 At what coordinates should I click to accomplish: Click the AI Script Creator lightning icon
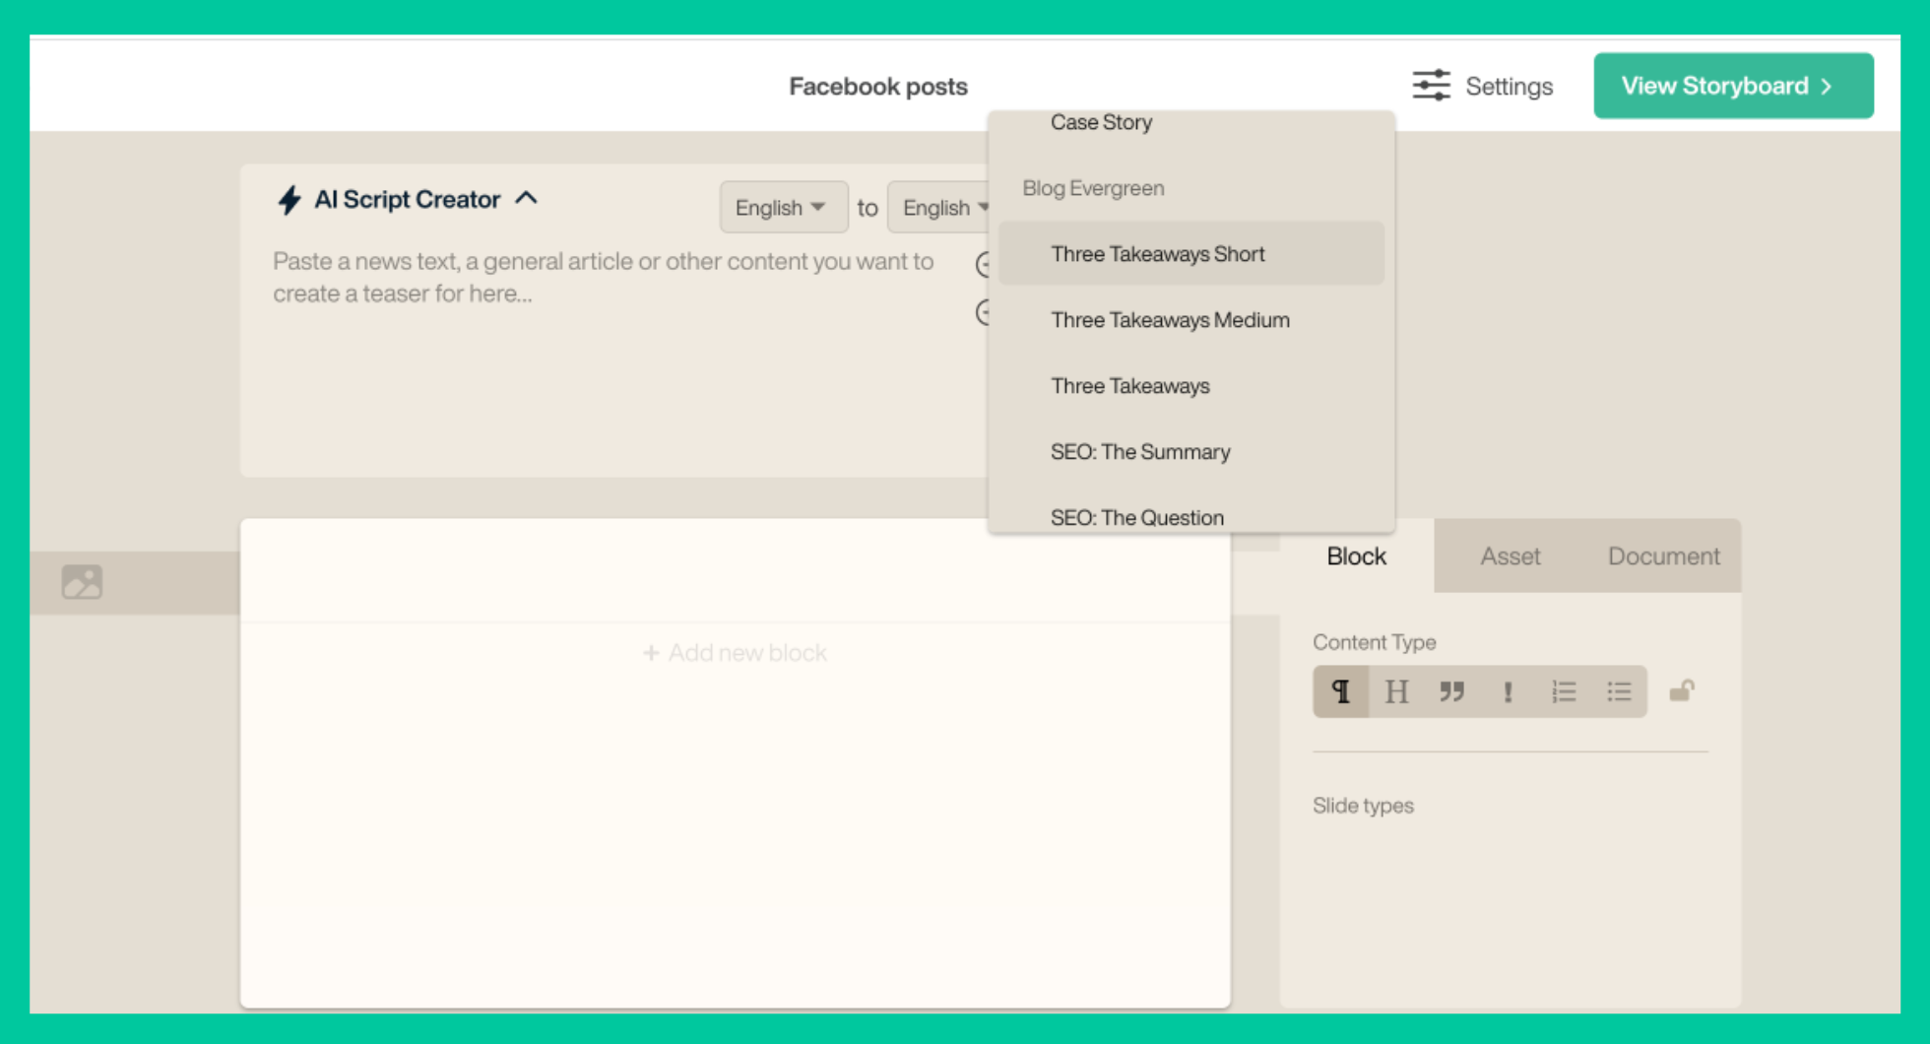289,200
